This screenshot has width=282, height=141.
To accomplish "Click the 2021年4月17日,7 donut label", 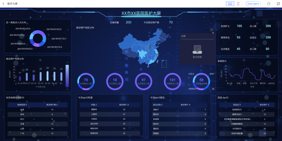I will click(59, 39).
